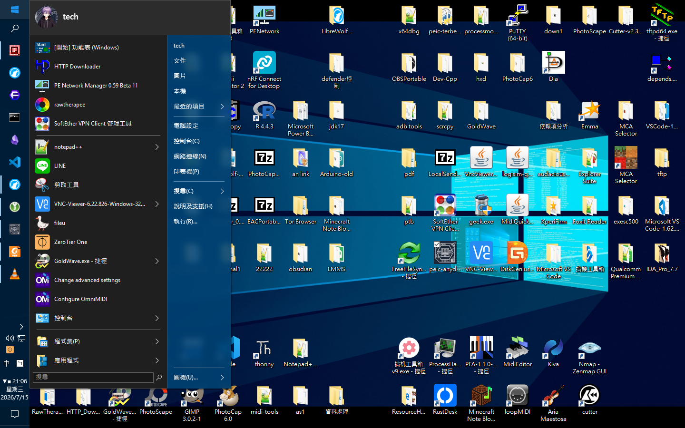685x428 pixels.
Task: Launch fileu from the Start menu
Action: [98, 223]
